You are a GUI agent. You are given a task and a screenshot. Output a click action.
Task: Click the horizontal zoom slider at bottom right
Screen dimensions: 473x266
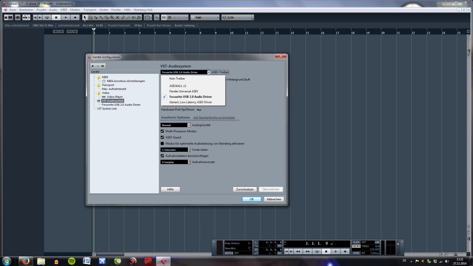pyautogui.click(x=455, y=254)
